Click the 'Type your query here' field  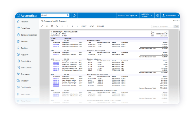tap(162, 26)
